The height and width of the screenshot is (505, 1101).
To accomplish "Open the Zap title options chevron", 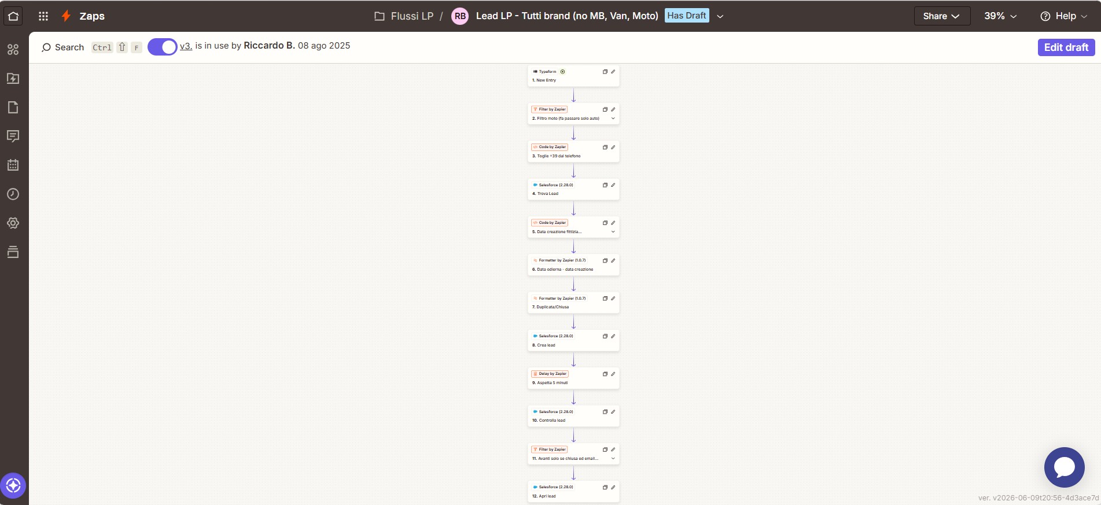I will click(720, 16).
